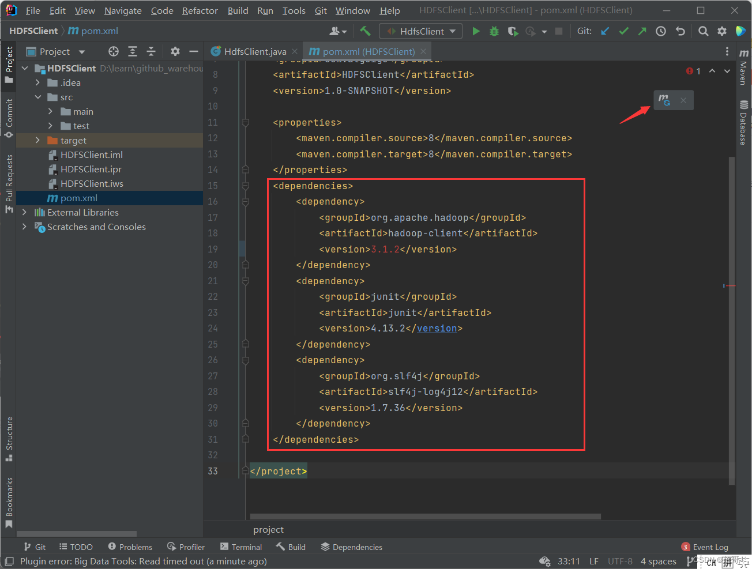Screen dimensions: 752x569
Task: Run with coverage icon
Action: point(513,31)
